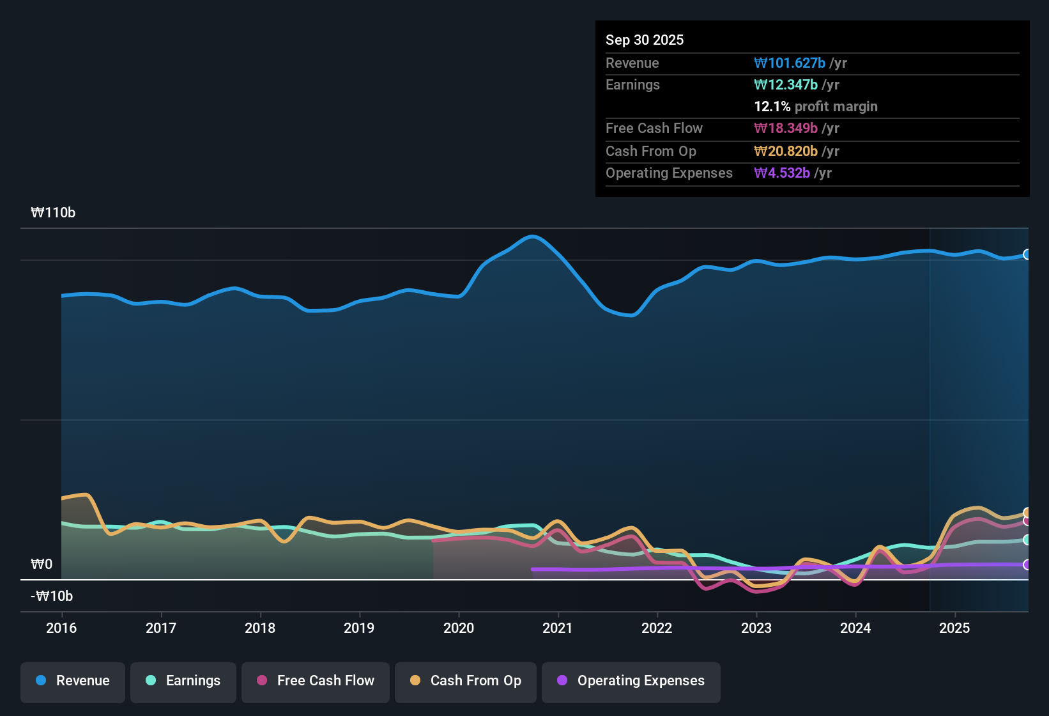
Task: Click the 2020 label on the timeline
Action: (x=459, y=628)
